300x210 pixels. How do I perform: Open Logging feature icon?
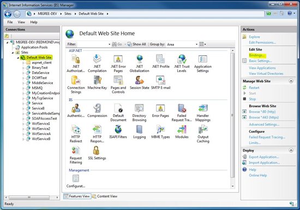click(x=139, y=132)
